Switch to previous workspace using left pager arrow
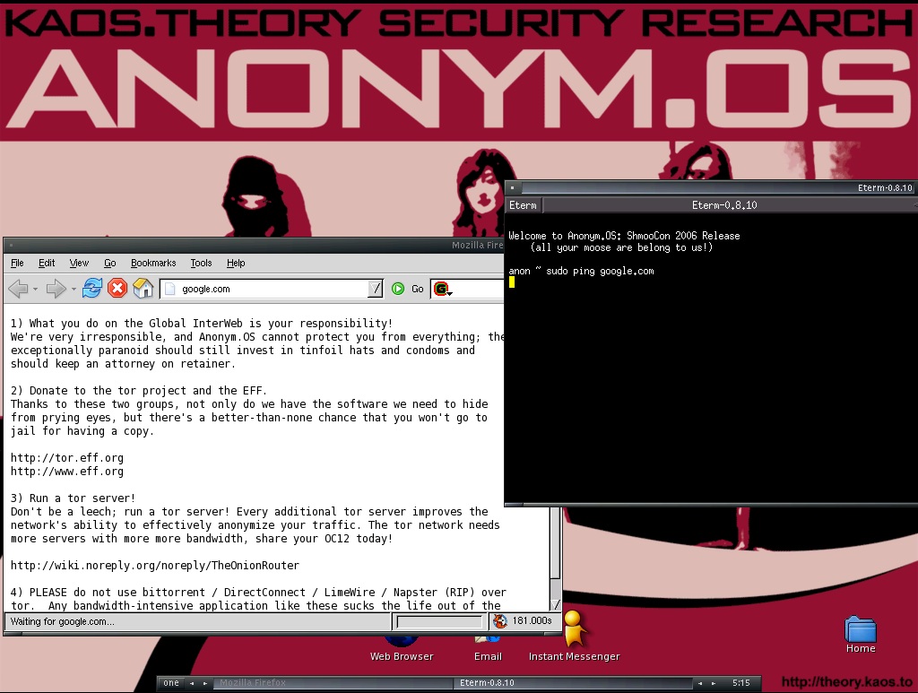Viewport: 918px width, 693px height. click(x=192, y=683)
